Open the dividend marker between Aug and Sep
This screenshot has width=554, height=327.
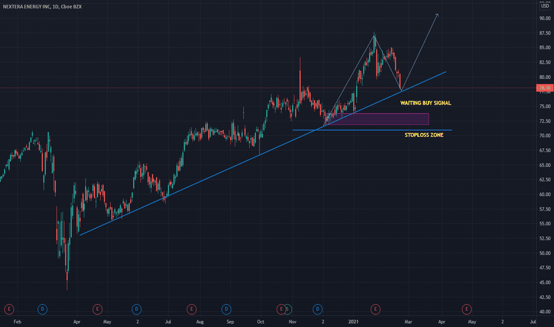click(x=226, y=309)
